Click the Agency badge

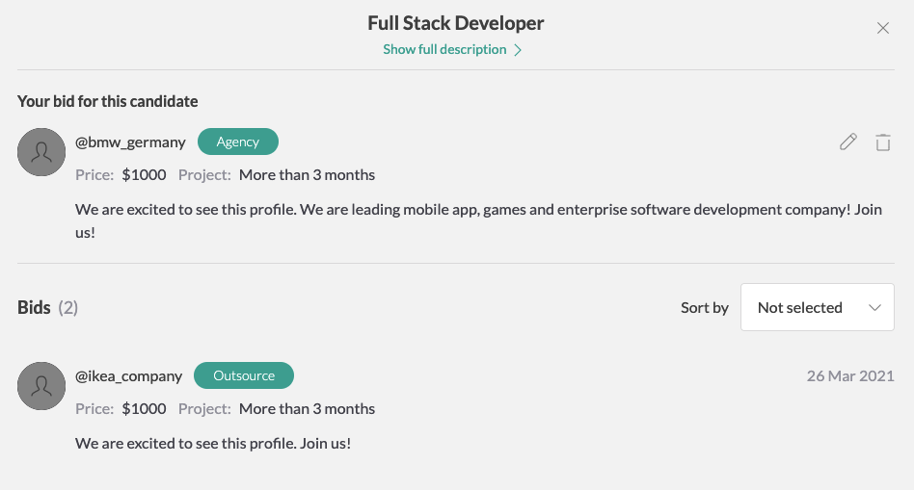(238, 142)
